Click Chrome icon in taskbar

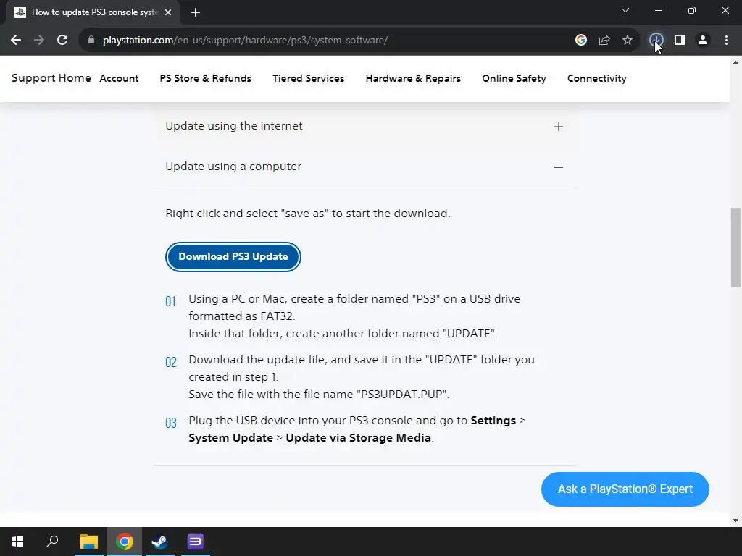(125, 542)
